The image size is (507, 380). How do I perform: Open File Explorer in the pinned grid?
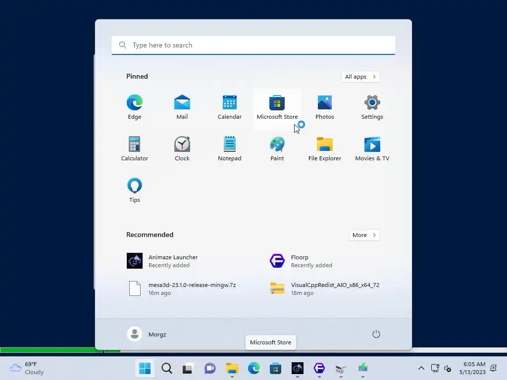pos(325,149)
